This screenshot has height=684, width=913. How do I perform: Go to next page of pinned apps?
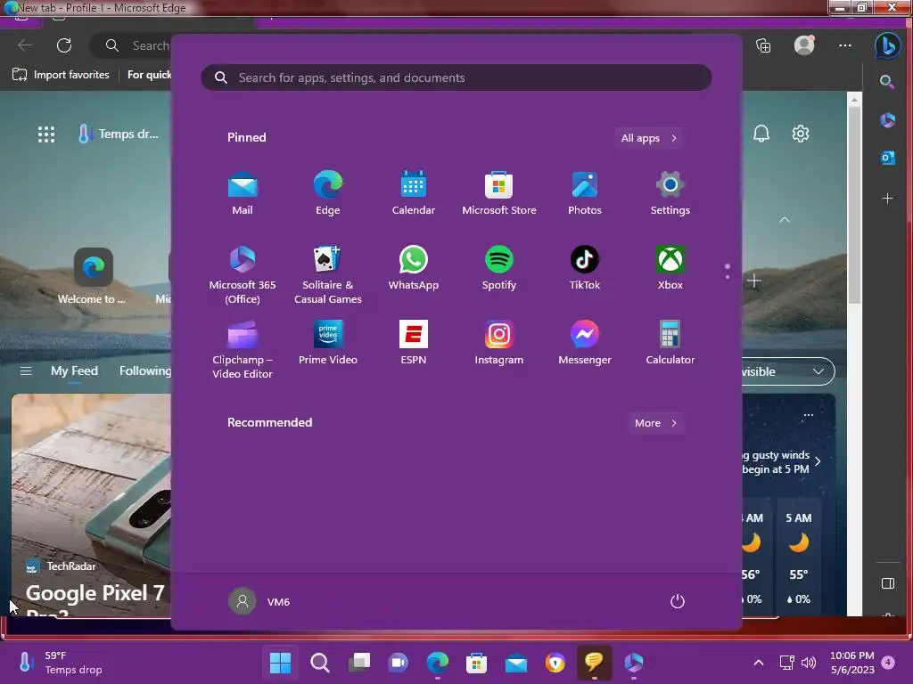point(728,276)
